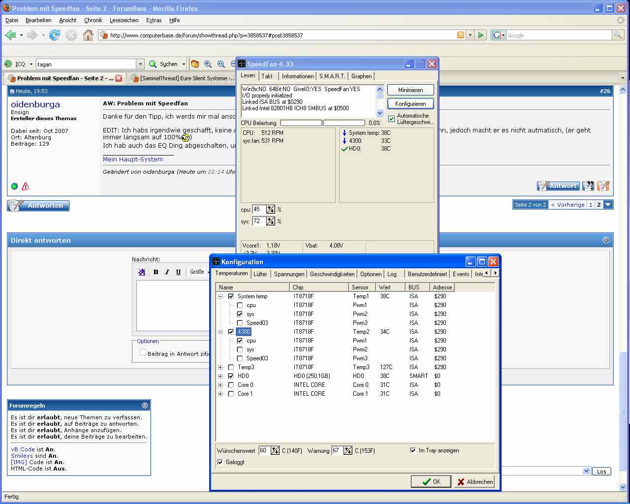Check the cpu box under System temp
630x504 pixels.
coord(240,305)
